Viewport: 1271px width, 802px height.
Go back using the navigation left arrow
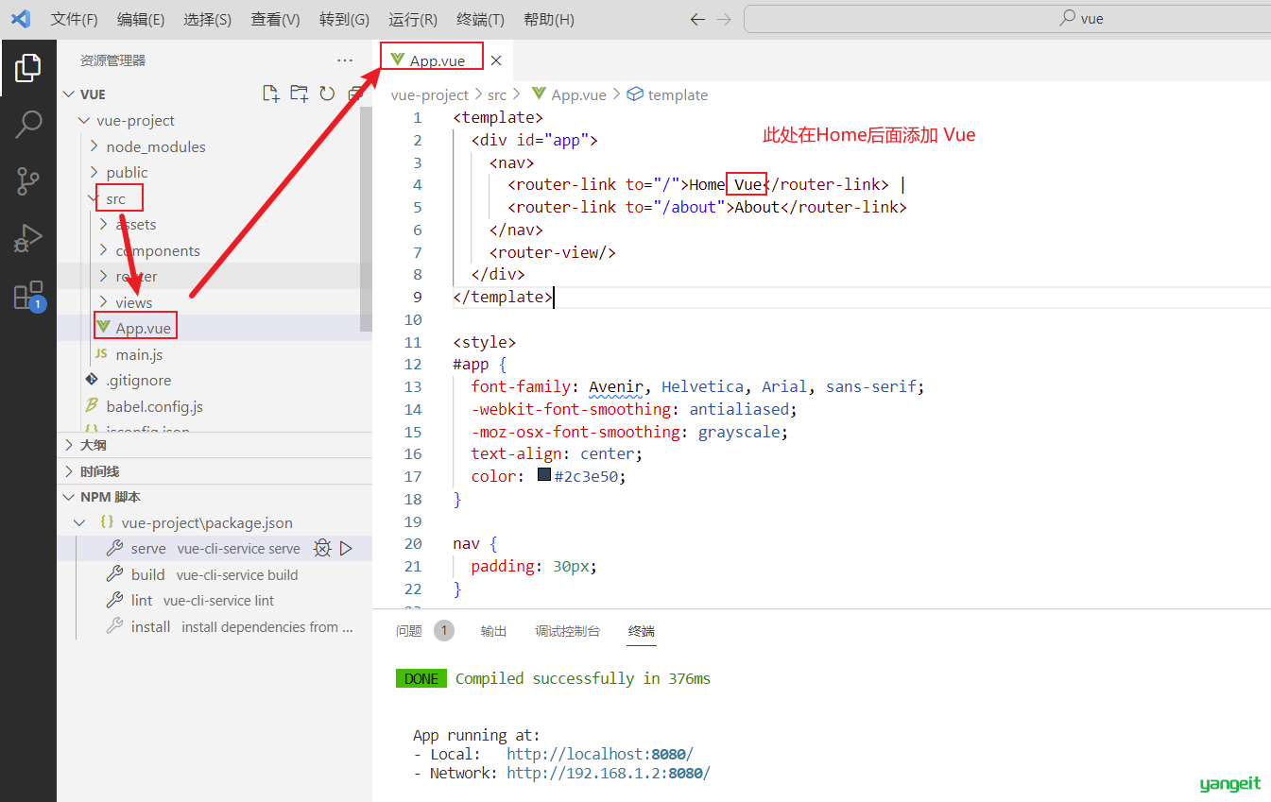(697, 19)
